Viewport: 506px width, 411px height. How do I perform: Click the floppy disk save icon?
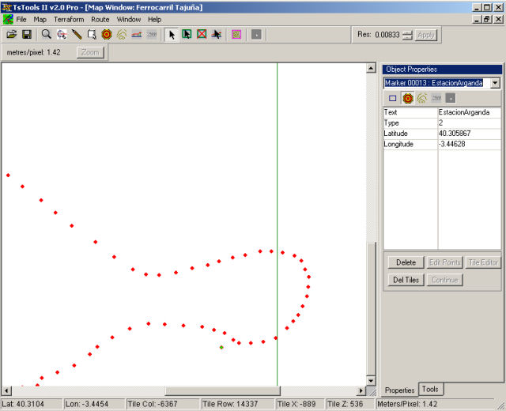tap(26, 35)
